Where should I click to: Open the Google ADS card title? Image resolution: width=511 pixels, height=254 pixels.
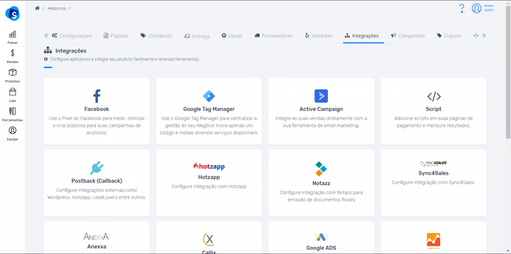(x=321, y=248)
